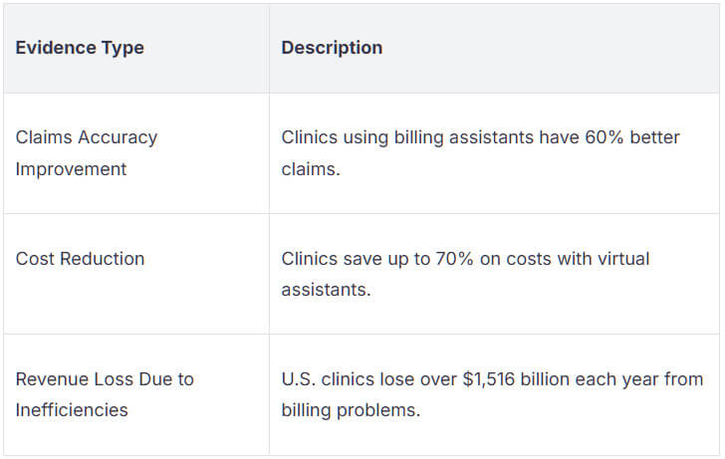Click the "Cost Reduction" cell
Image resolution: width=725 pixels, height=459 pixels.
pos(80,259)
